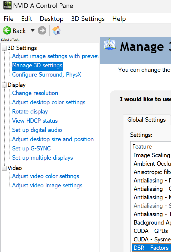Open Set up G-SYNC page
The width and height of the screenshot is (171, 252).
(x=31, y=149)
